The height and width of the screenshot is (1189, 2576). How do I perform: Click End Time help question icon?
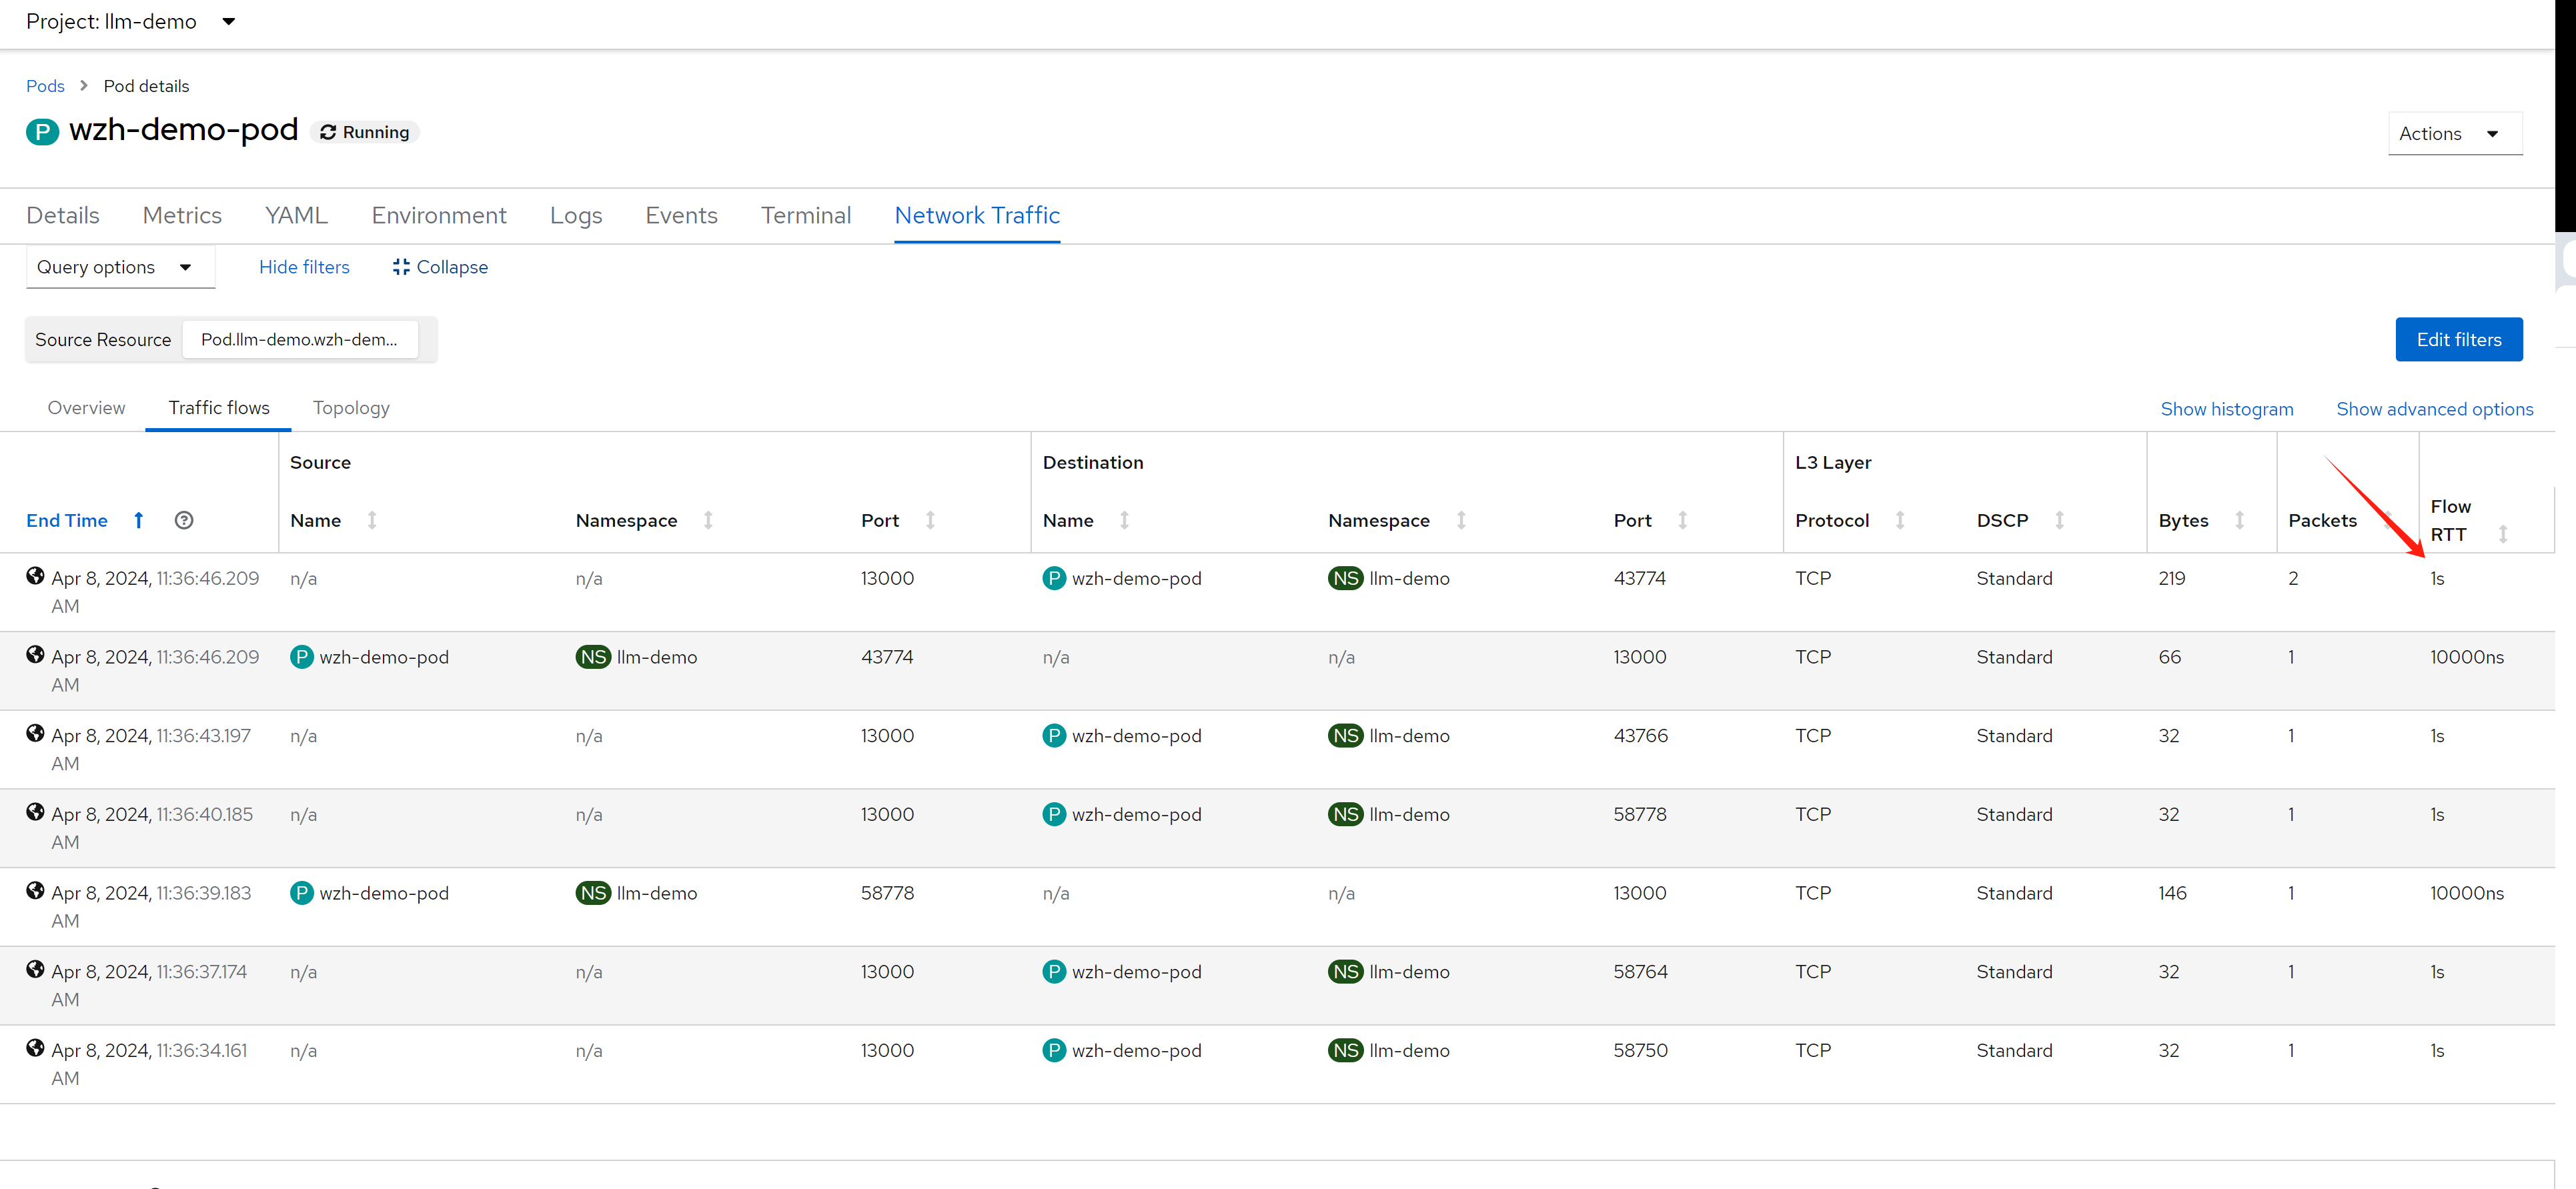[184, 520]
